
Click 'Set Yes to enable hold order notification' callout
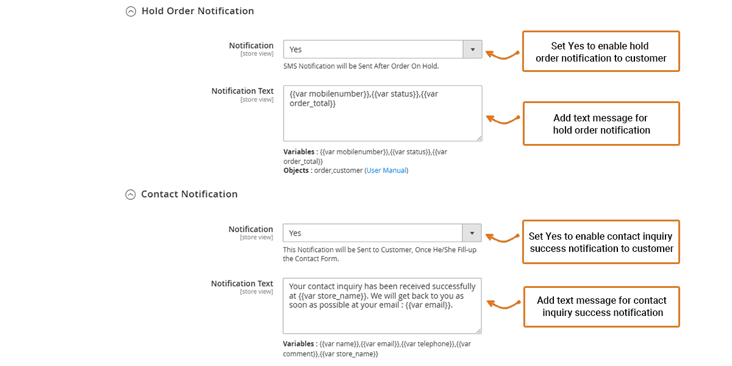[x=601, y=52]
